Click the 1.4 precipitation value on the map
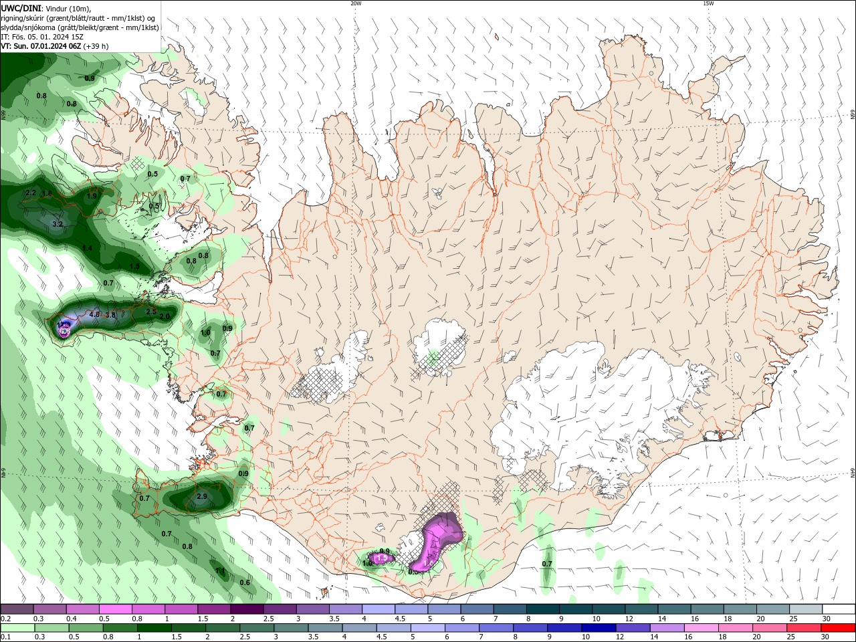 pos(87,248)
